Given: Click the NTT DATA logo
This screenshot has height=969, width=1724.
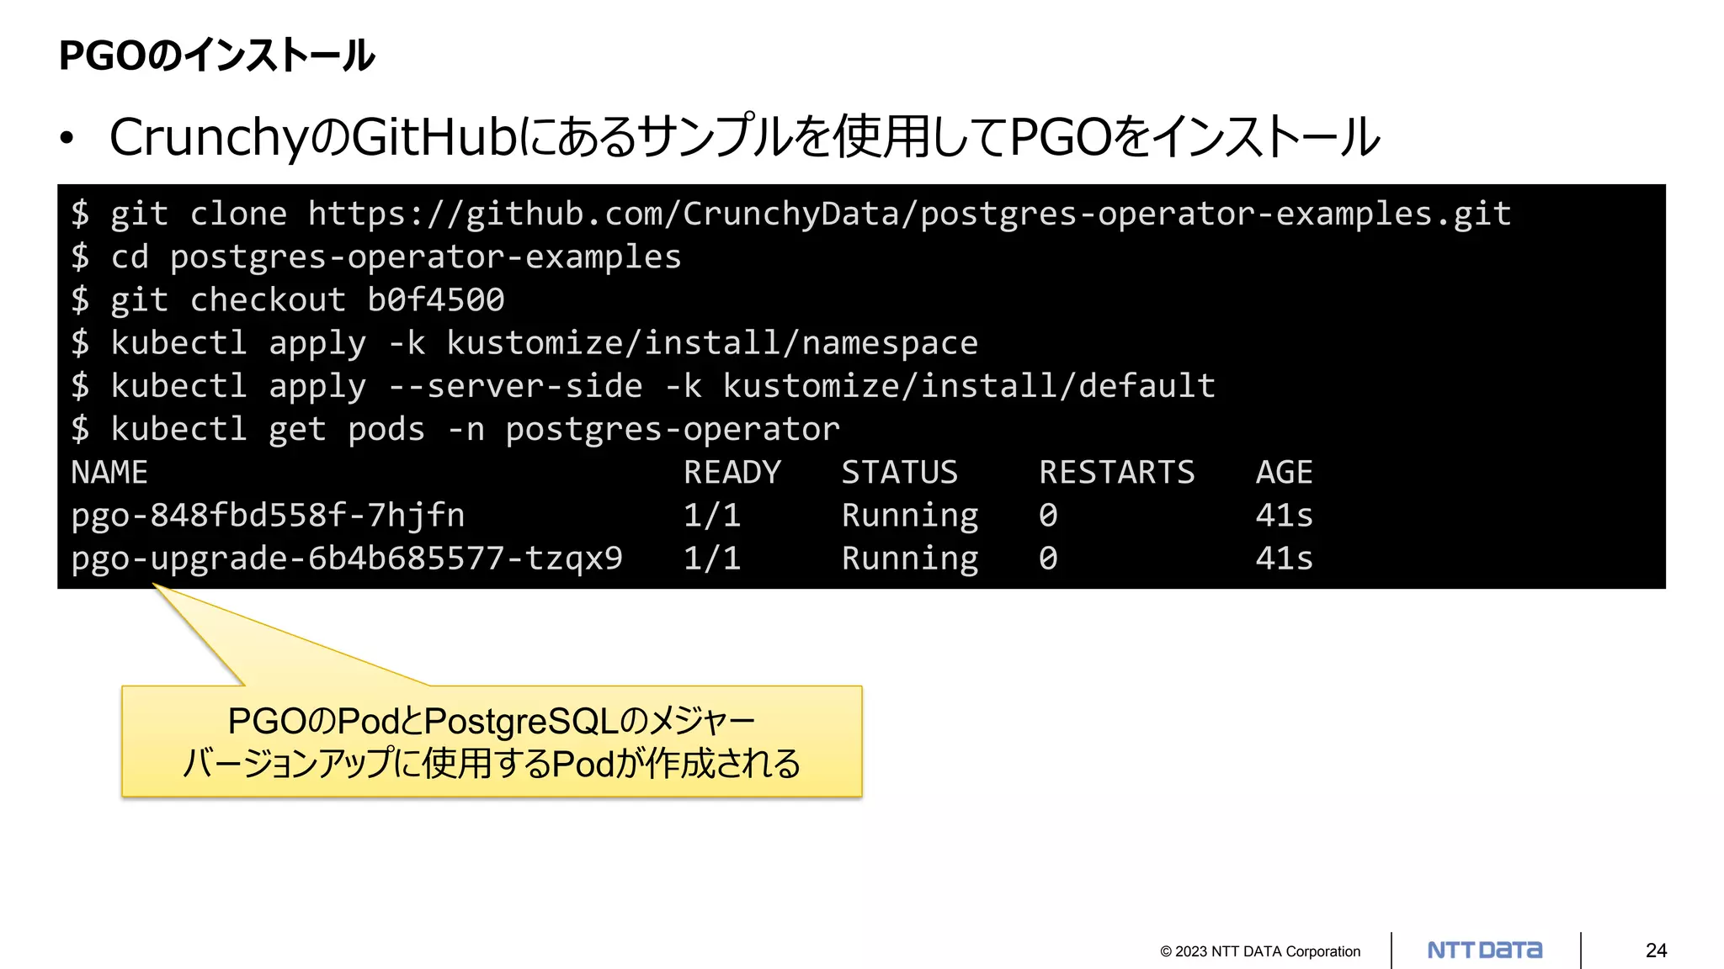Looking at the screenshot, I should [1485, 950].
